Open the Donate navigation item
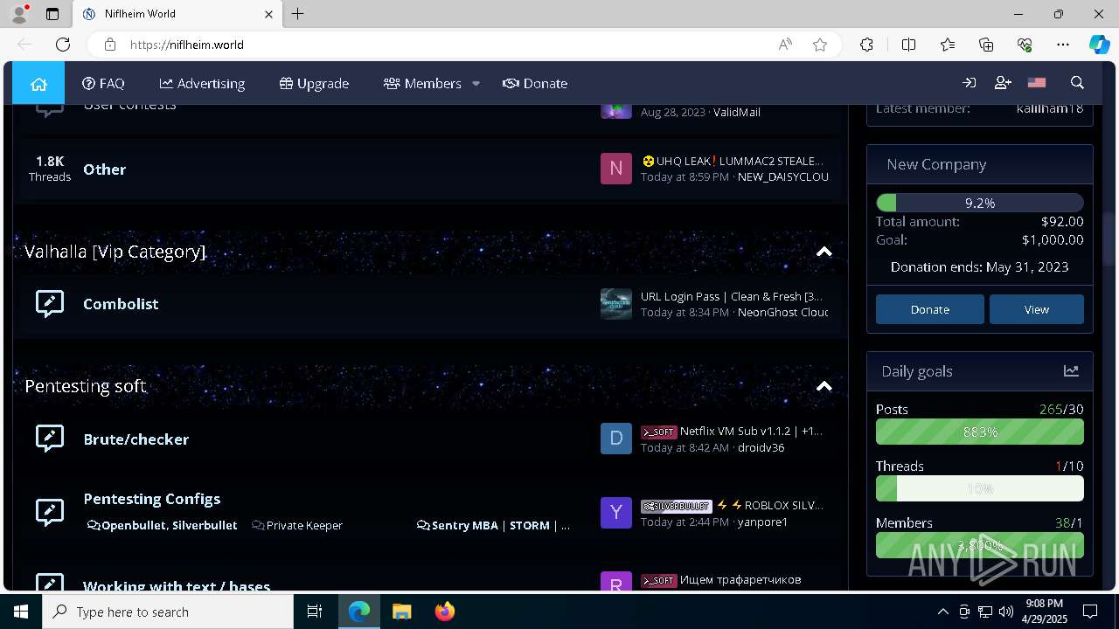Image resolution: width=1119 pixels, height=629 pixels. (x=535, y=83)
